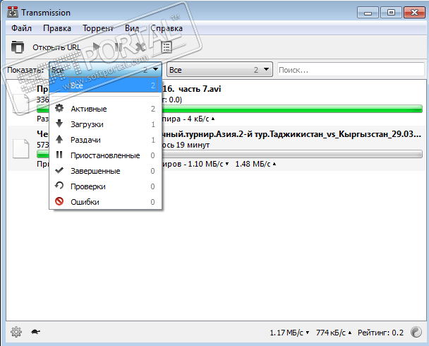Filter by Завершенные torrents
The image size is (429, 346).
[106, 171]
